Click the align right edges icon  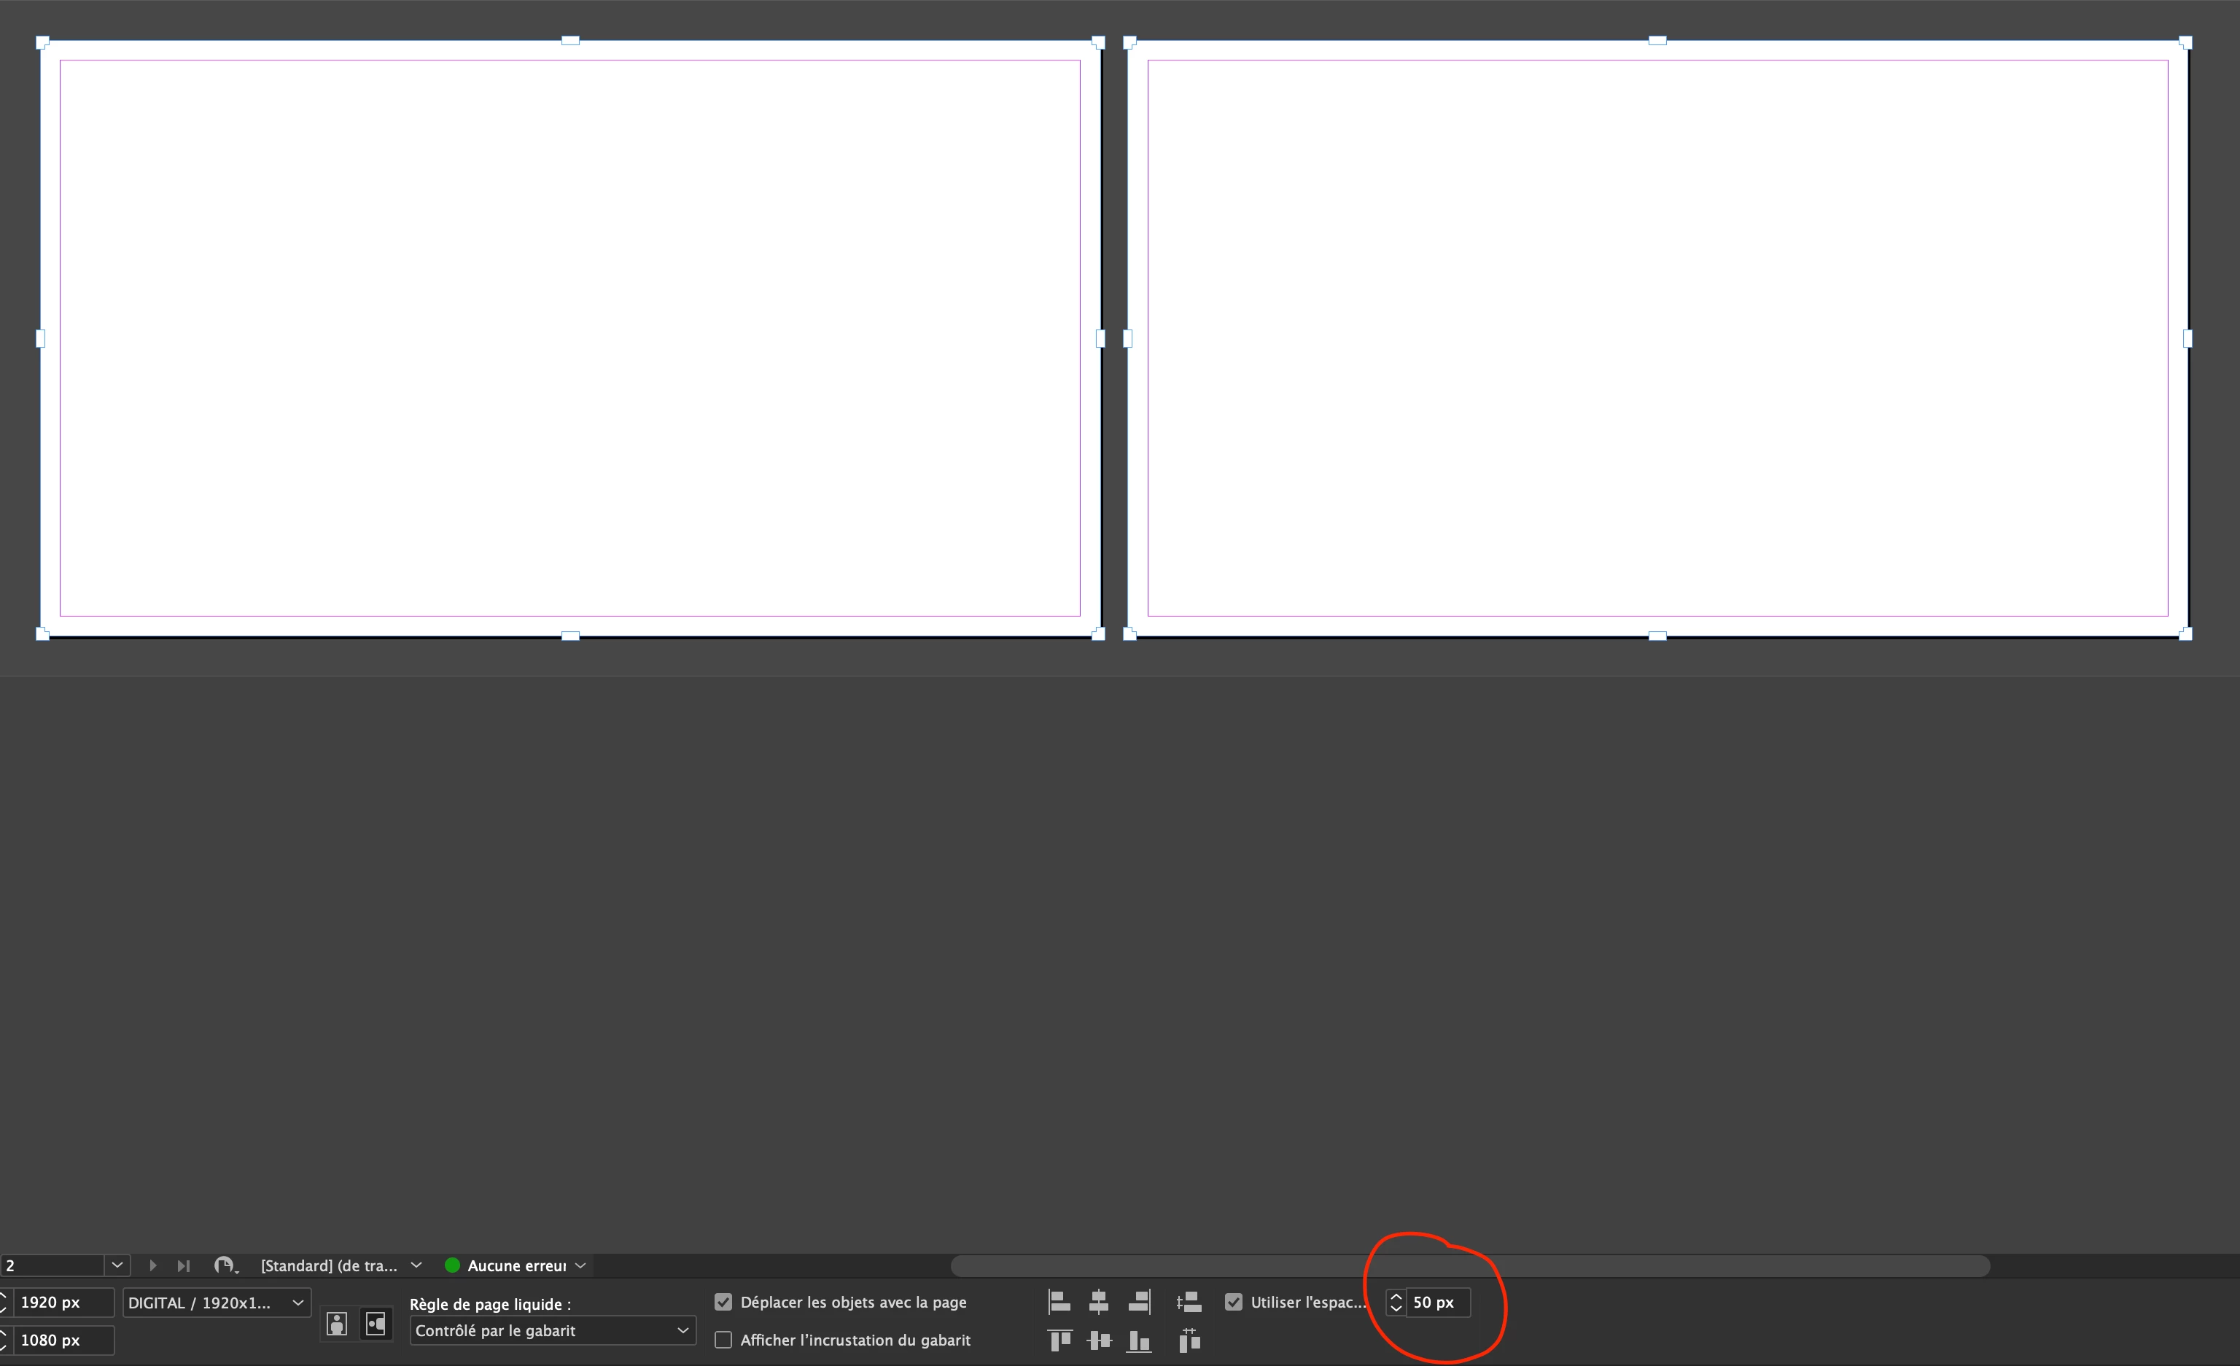point(1139,1301)
